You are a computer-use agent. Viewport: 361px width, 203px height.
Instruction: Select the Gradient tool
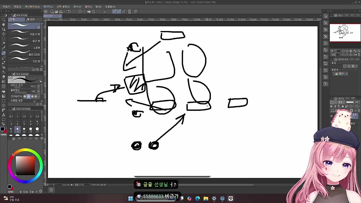4,96
